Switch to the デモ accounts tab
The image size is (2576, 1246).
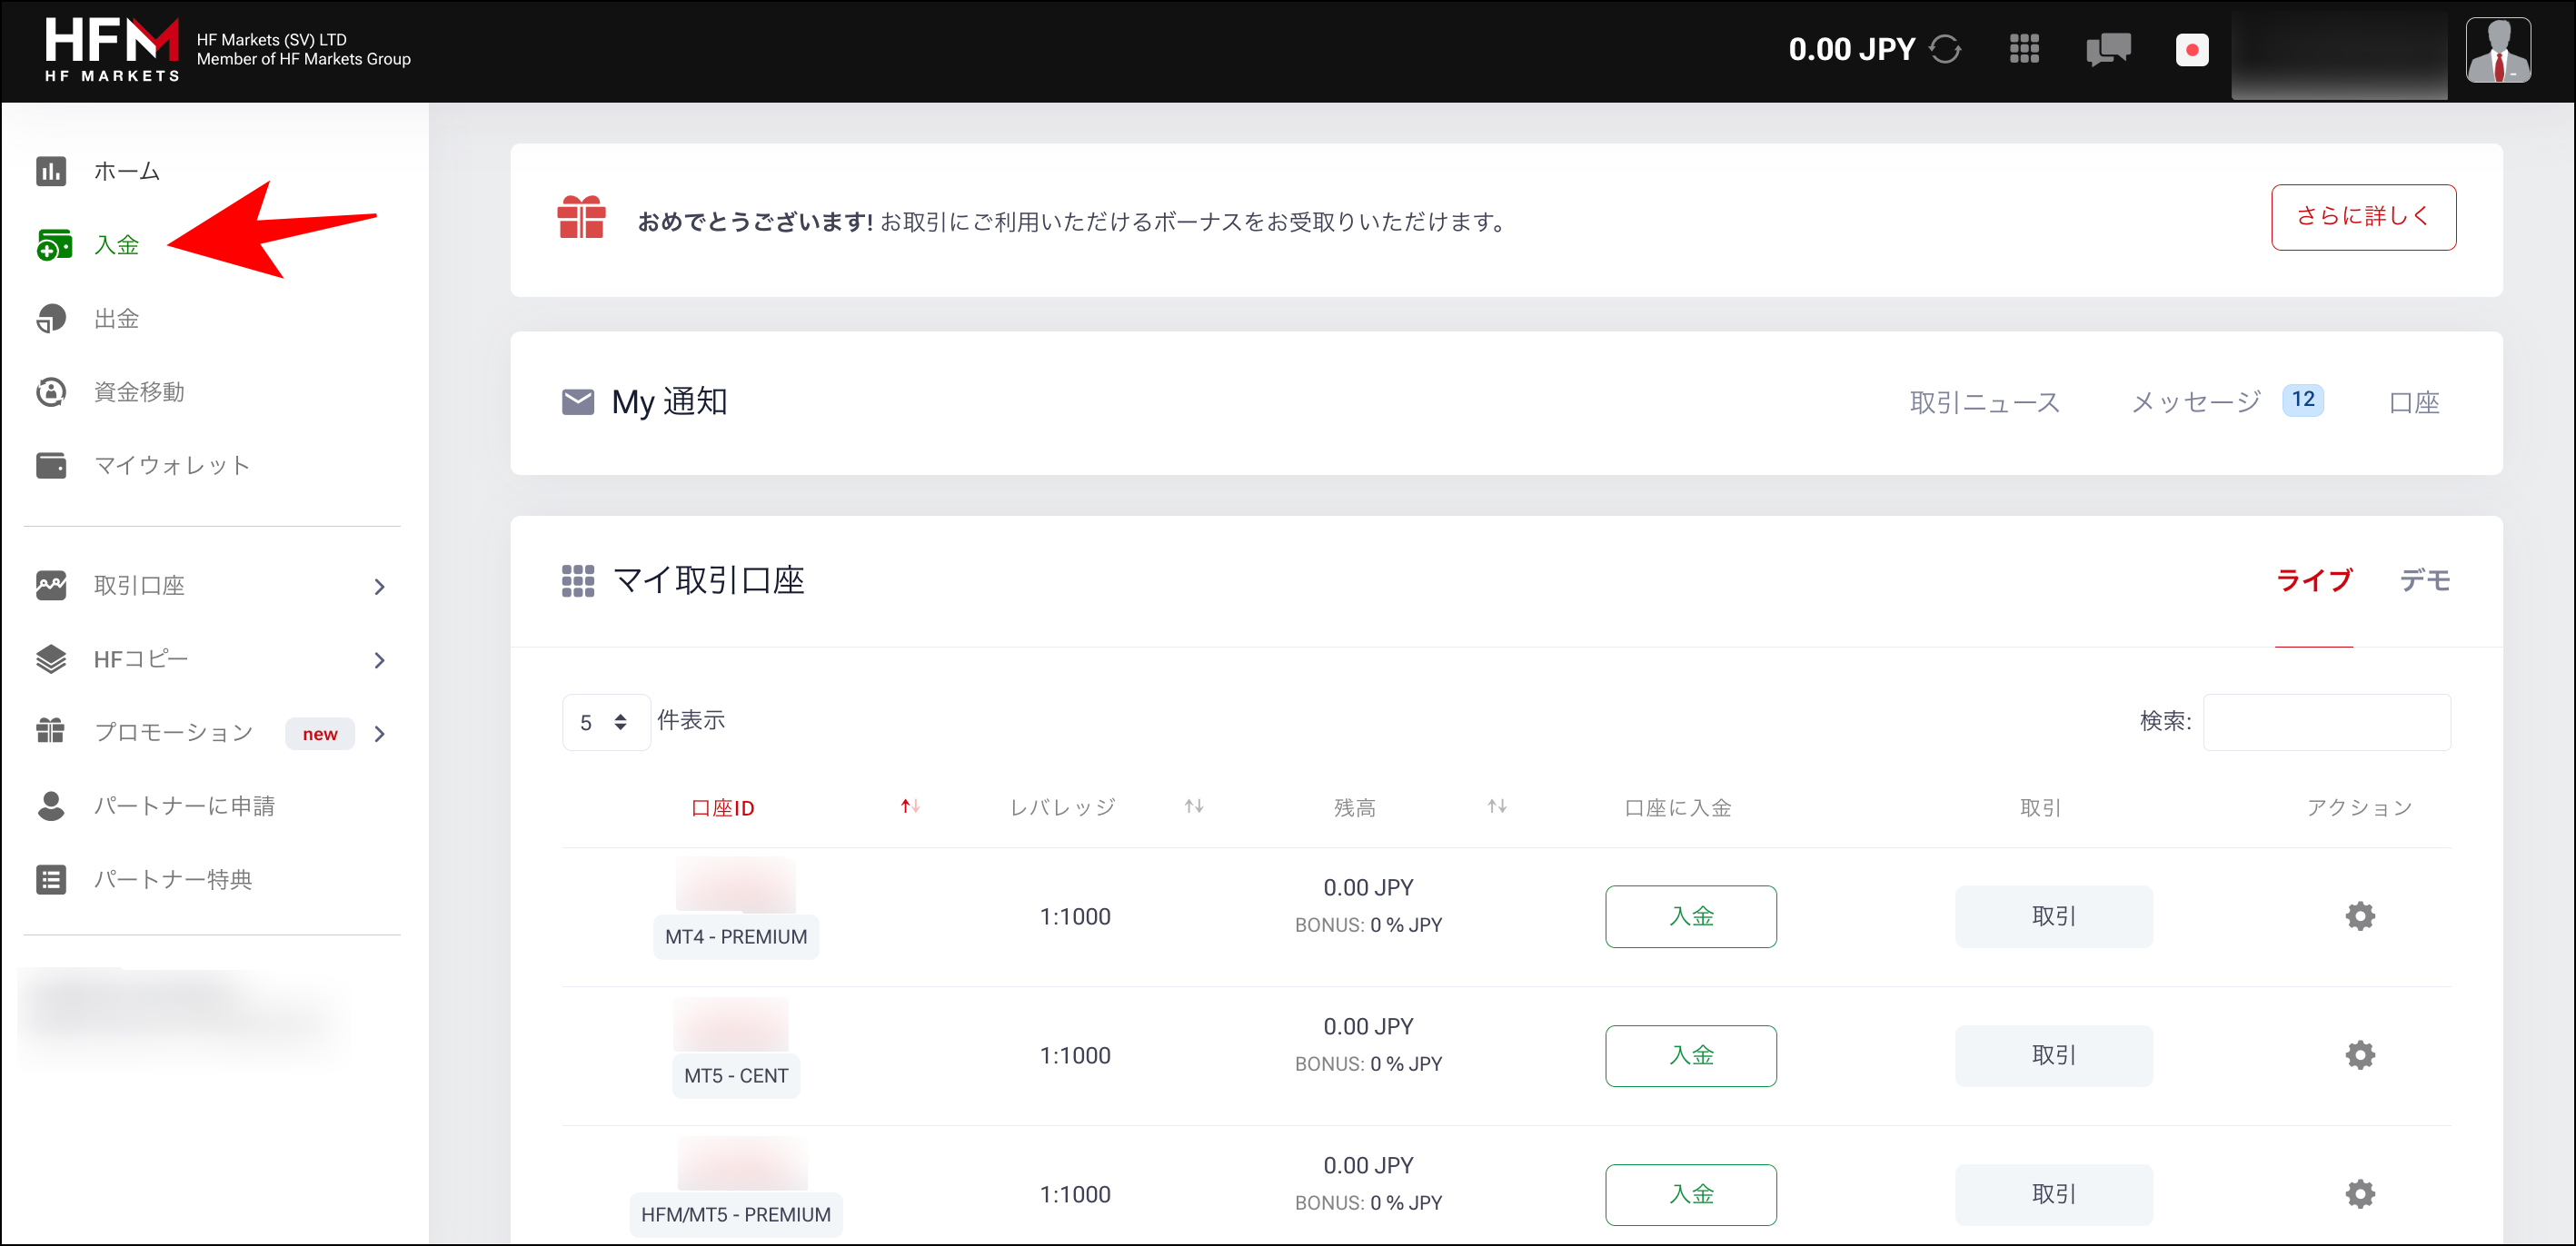point(2424,579)
